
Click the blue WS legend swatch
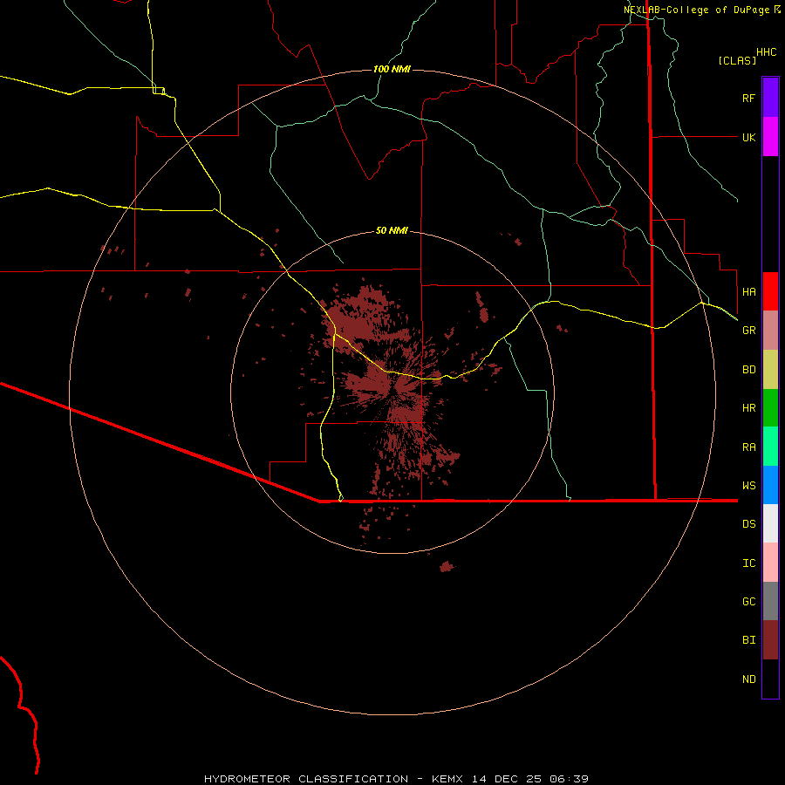(770, 485)
